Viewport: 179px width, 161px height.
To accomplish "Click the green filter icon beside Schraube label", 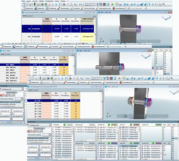I will click(x=65, y=125).
